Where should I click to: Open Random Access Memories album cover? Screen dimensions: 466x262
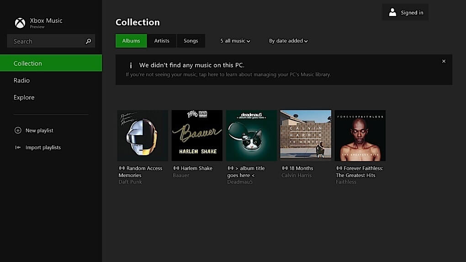pos(143,136)
